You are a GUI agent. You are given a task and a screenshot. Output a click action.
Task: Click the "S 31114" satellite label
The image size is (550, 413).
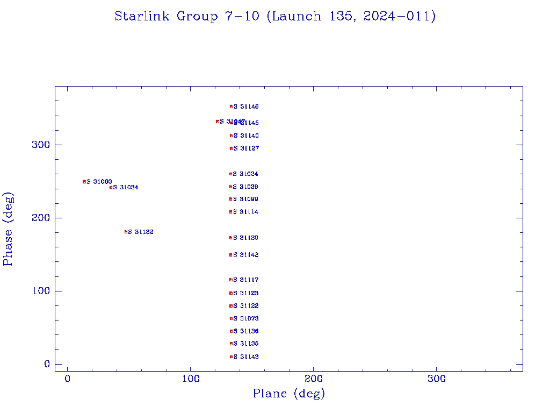tap(245, 212)
